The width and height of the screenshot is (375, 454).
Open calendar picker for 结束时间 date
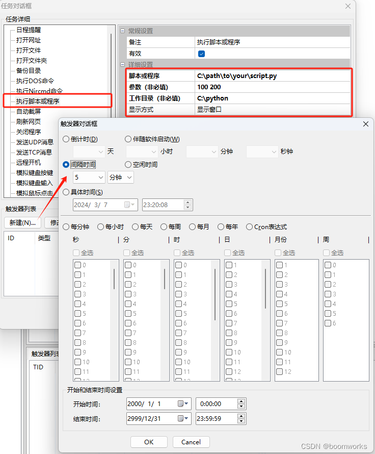click(183, 418)
